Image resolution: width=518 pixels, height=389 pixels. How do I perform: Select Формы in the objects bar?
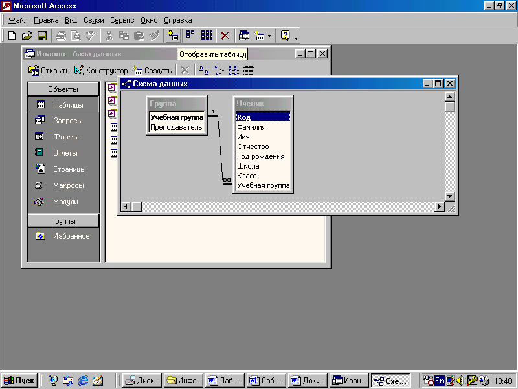click(63, 137)
